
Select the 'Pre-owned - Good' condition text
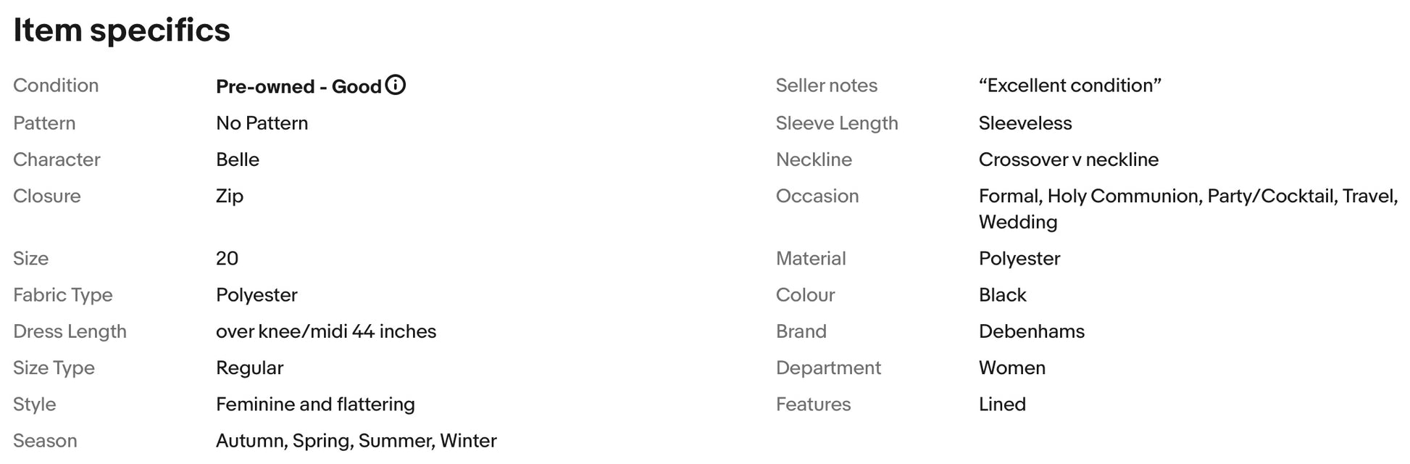click(x=299, y=86)
